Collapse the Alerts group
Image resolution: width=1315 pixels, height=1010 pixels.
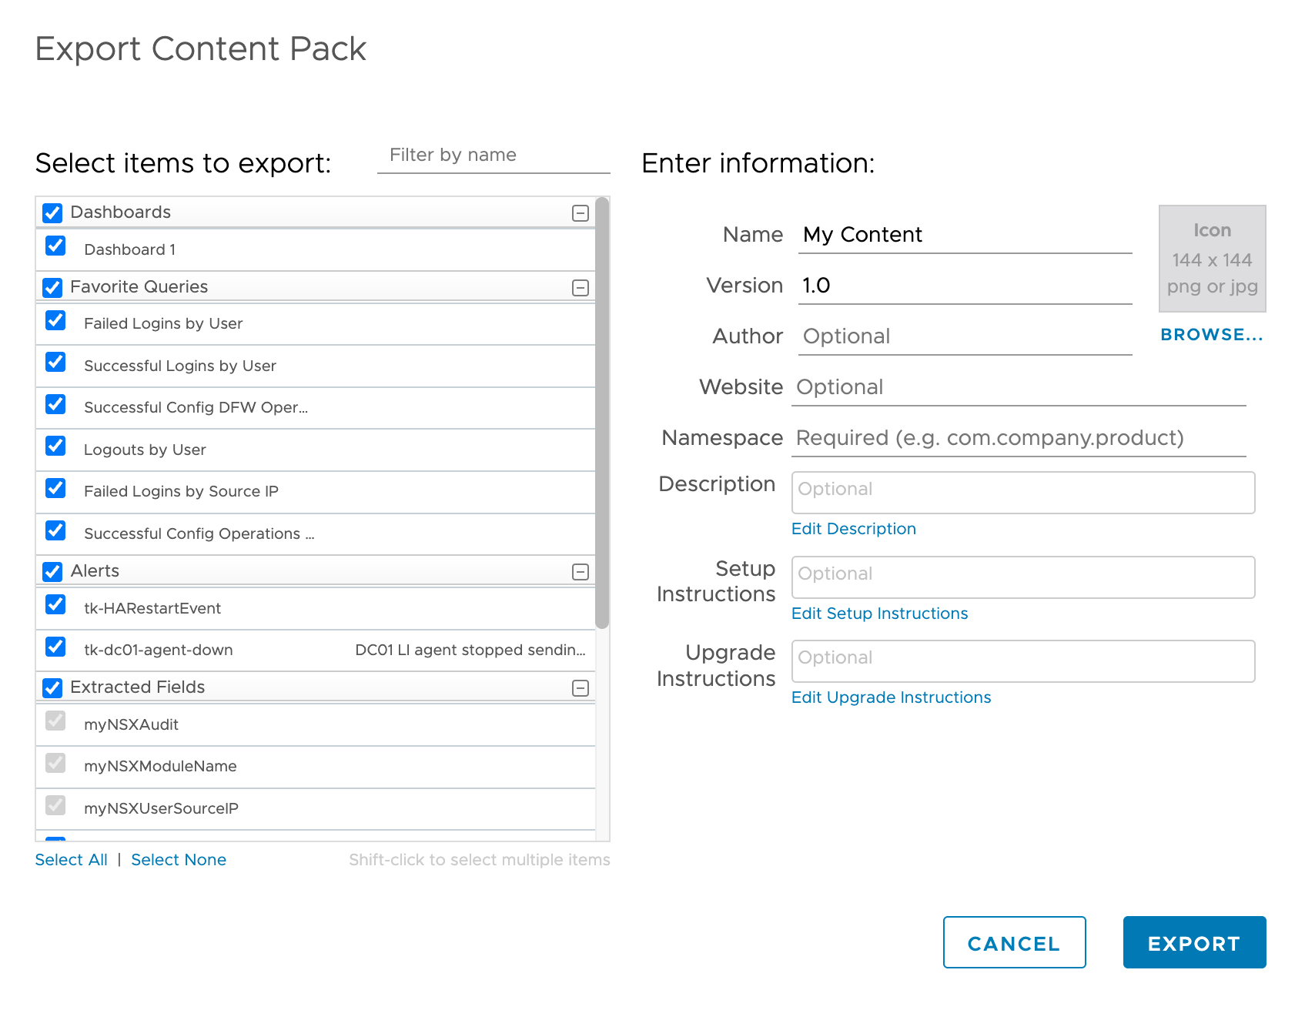pos(581,572)
